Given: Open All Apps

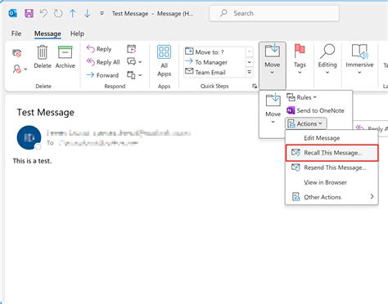Looking at the screenshot, I should click(x=164, y=61).
